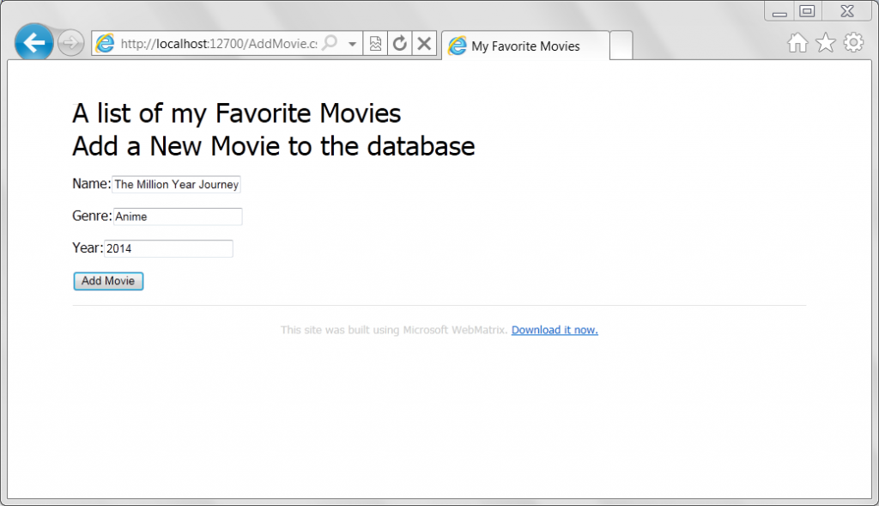
Task: Click the Add a New Movie to the database heading
Action: click(x=274, y=146)
